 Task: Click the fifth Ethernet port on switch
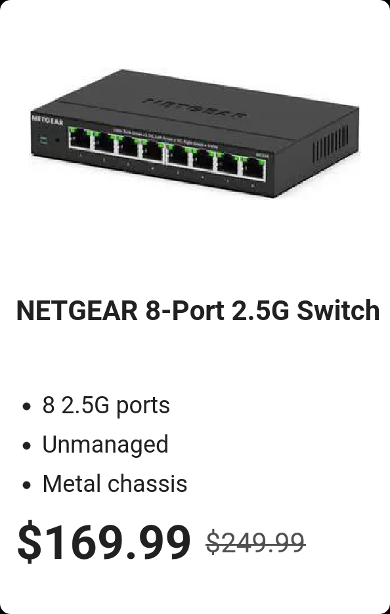point(177,155)
